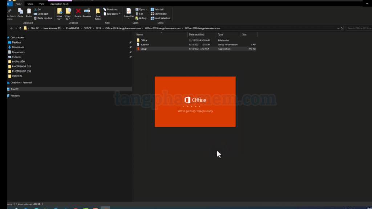Select the autorun file
This screenshot has width=372, height=209.
point(196,45)
